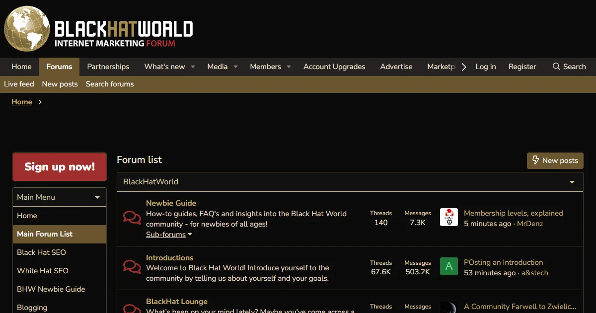Click the Newbie Guide forum chat-bubble icon

click(132, 218)
